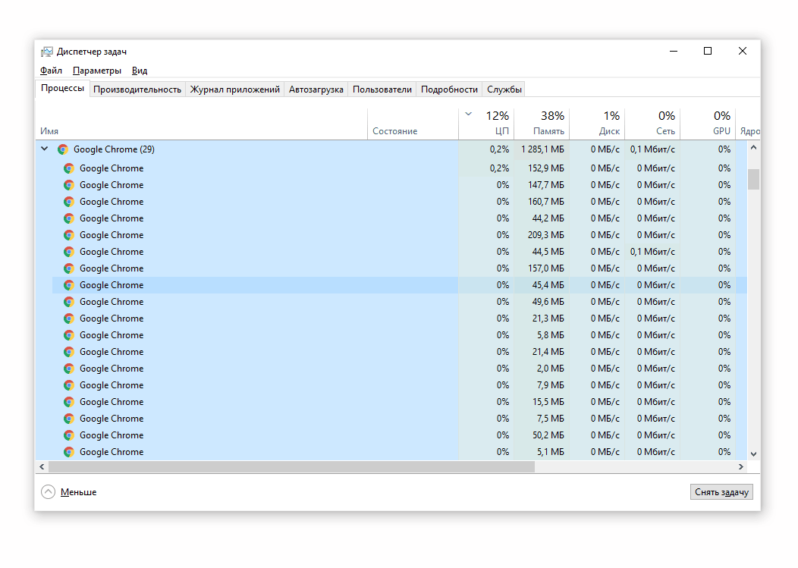Image resolution: width=798 pixels, height=568 pixels.
Task: Click the Снять задачу button
Action: click(x=721, y=492)
